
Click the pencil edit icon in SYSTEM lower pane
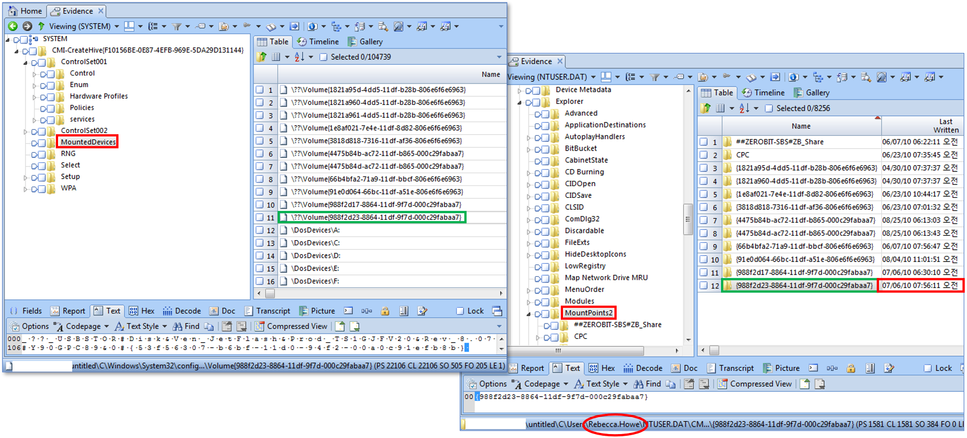[423, 311]
